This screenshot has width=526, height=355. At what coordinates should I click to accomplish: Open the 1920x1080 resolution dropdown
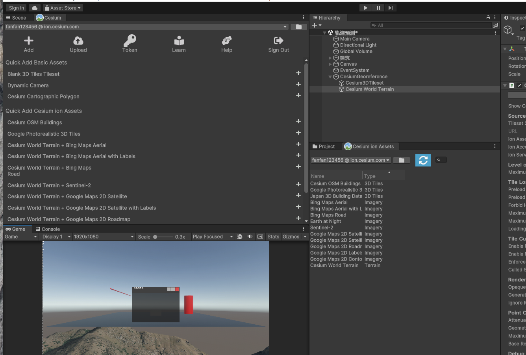point(104,237)
